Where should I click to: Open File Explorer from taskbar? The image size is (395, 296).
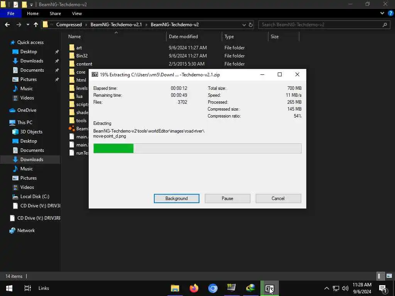(x=175, y=288)
